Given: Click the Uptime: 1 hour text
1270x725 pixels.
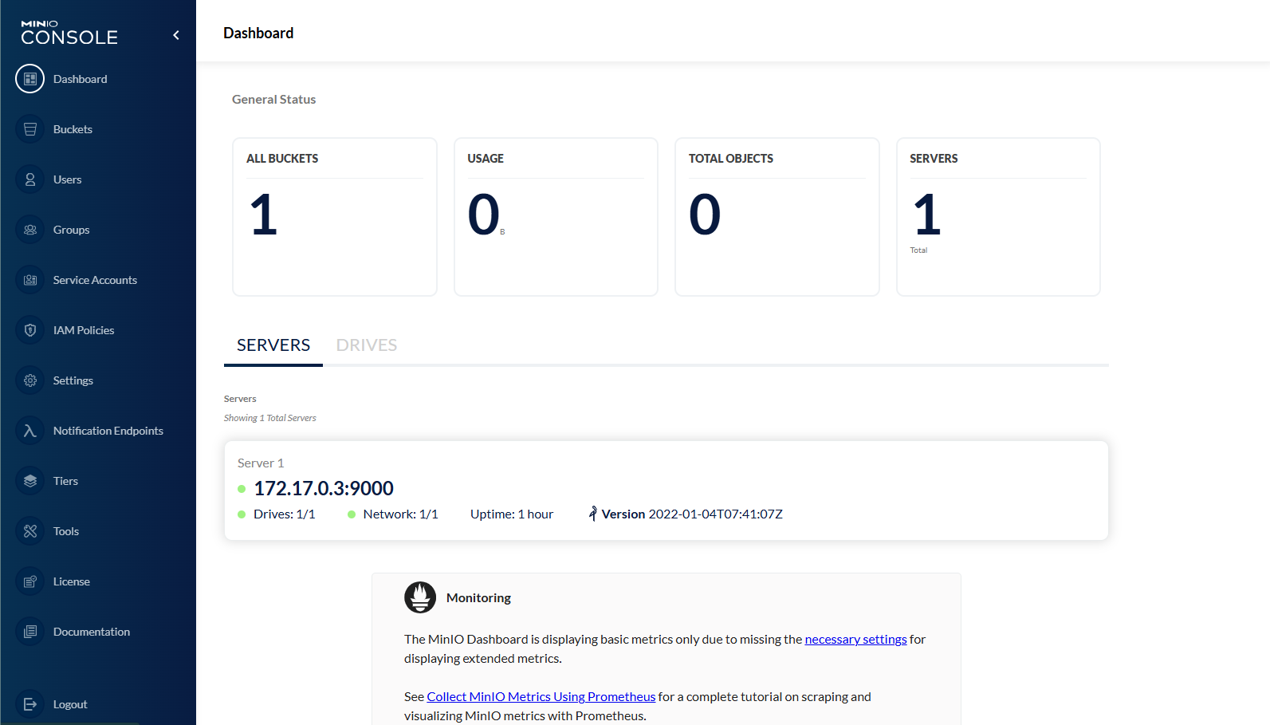Looking at the screenshot, I should pos(512,514).
